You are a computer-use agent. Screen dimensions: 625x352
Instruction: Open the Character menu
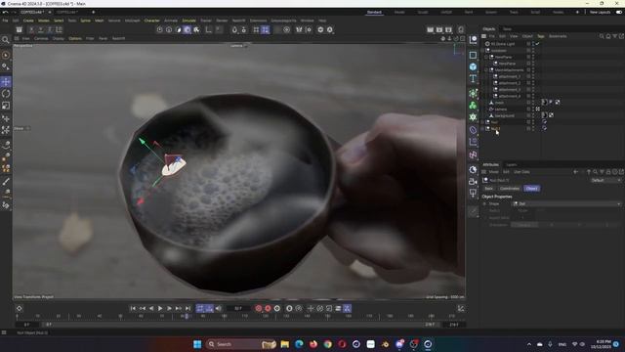(152, 21)
